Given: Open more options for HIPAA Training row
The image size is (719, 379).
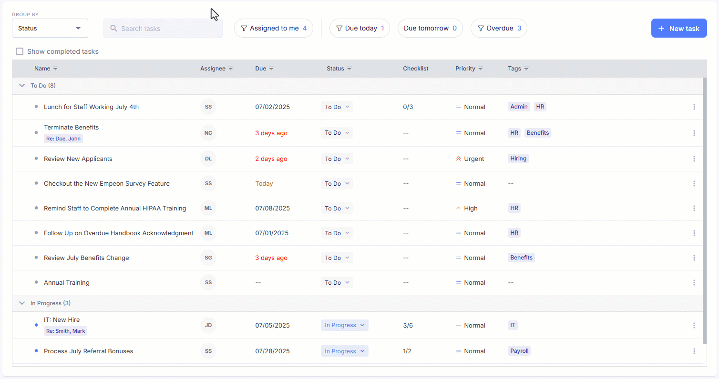Looking at the screenshot, I should 694,208.
